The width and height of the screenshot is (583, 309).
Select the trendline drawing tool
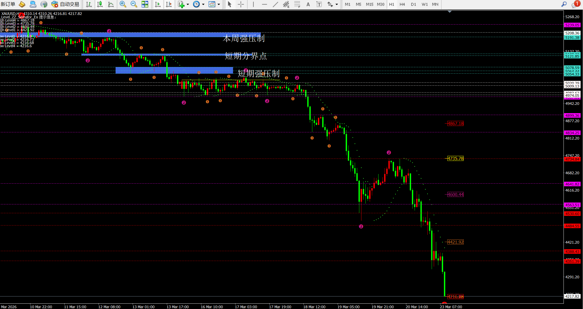(275, 4)
